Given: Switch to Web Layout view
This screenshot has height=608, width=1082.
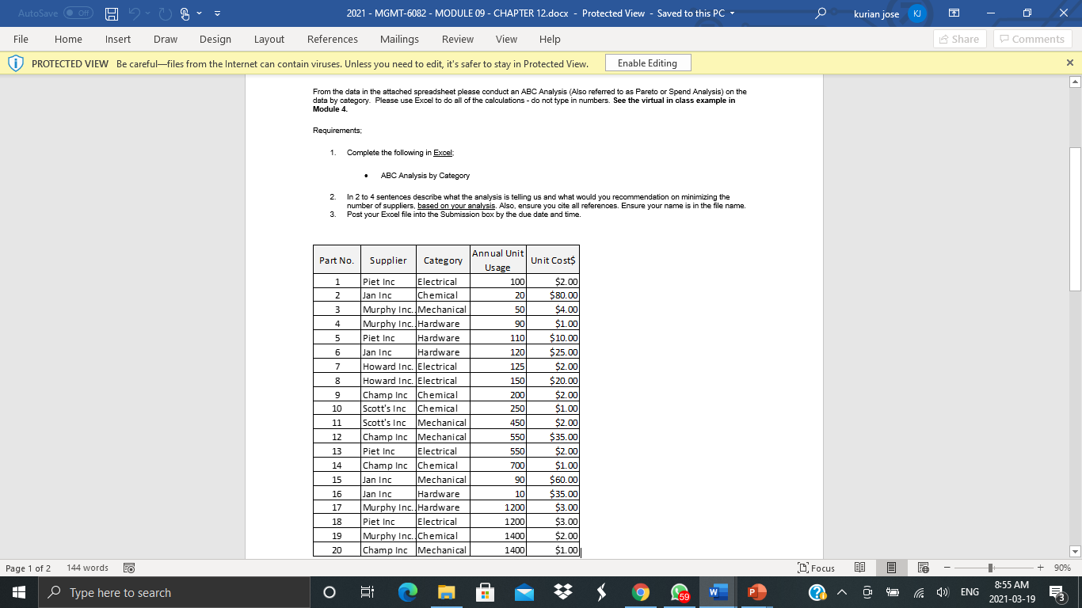Looking at the screenshot, I should tap(922, 568).
